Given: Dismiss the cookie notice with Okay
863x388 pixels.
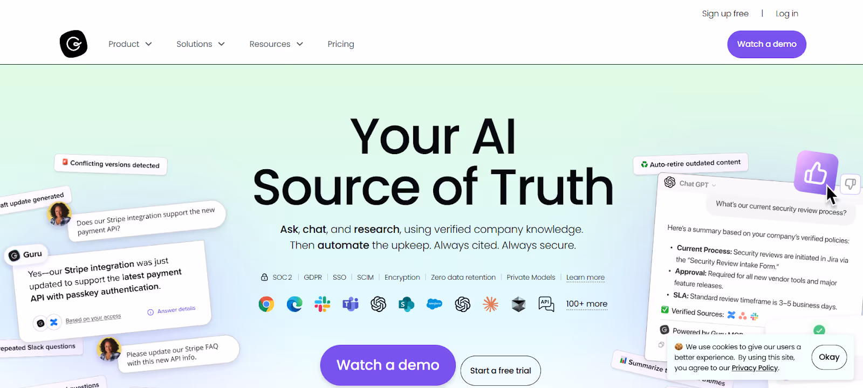Looking at the screenshot, I should click(x=829, y=357).
